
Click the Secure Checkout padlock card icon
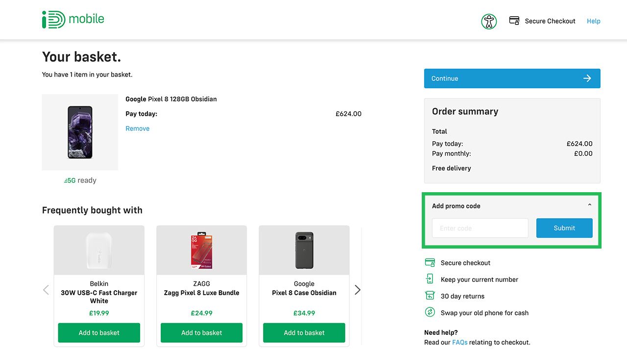point(514,21)
